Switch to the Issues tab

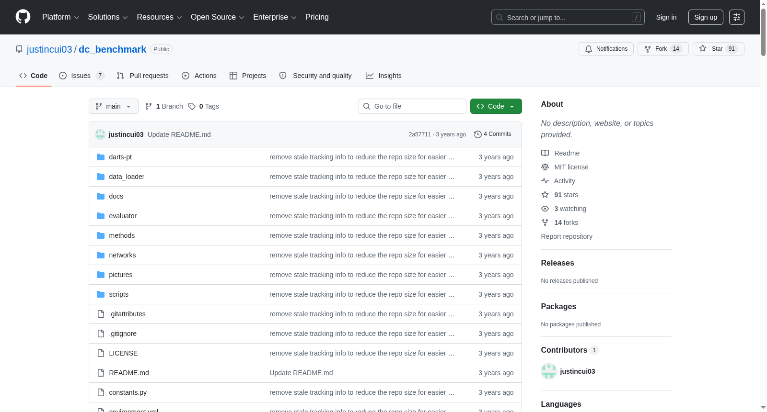[81, 76]
